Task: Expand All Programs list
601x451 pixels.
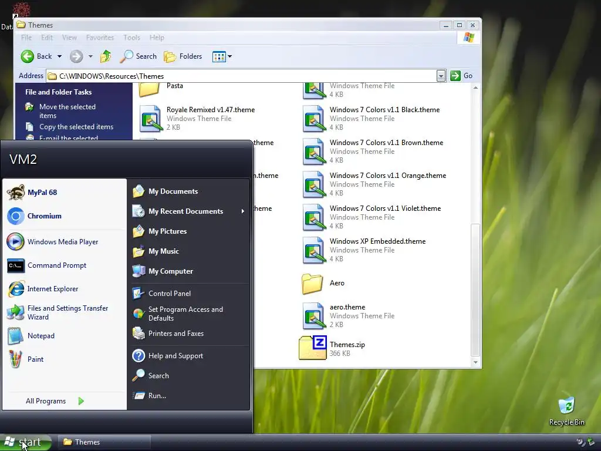Action: coord(55,401)
